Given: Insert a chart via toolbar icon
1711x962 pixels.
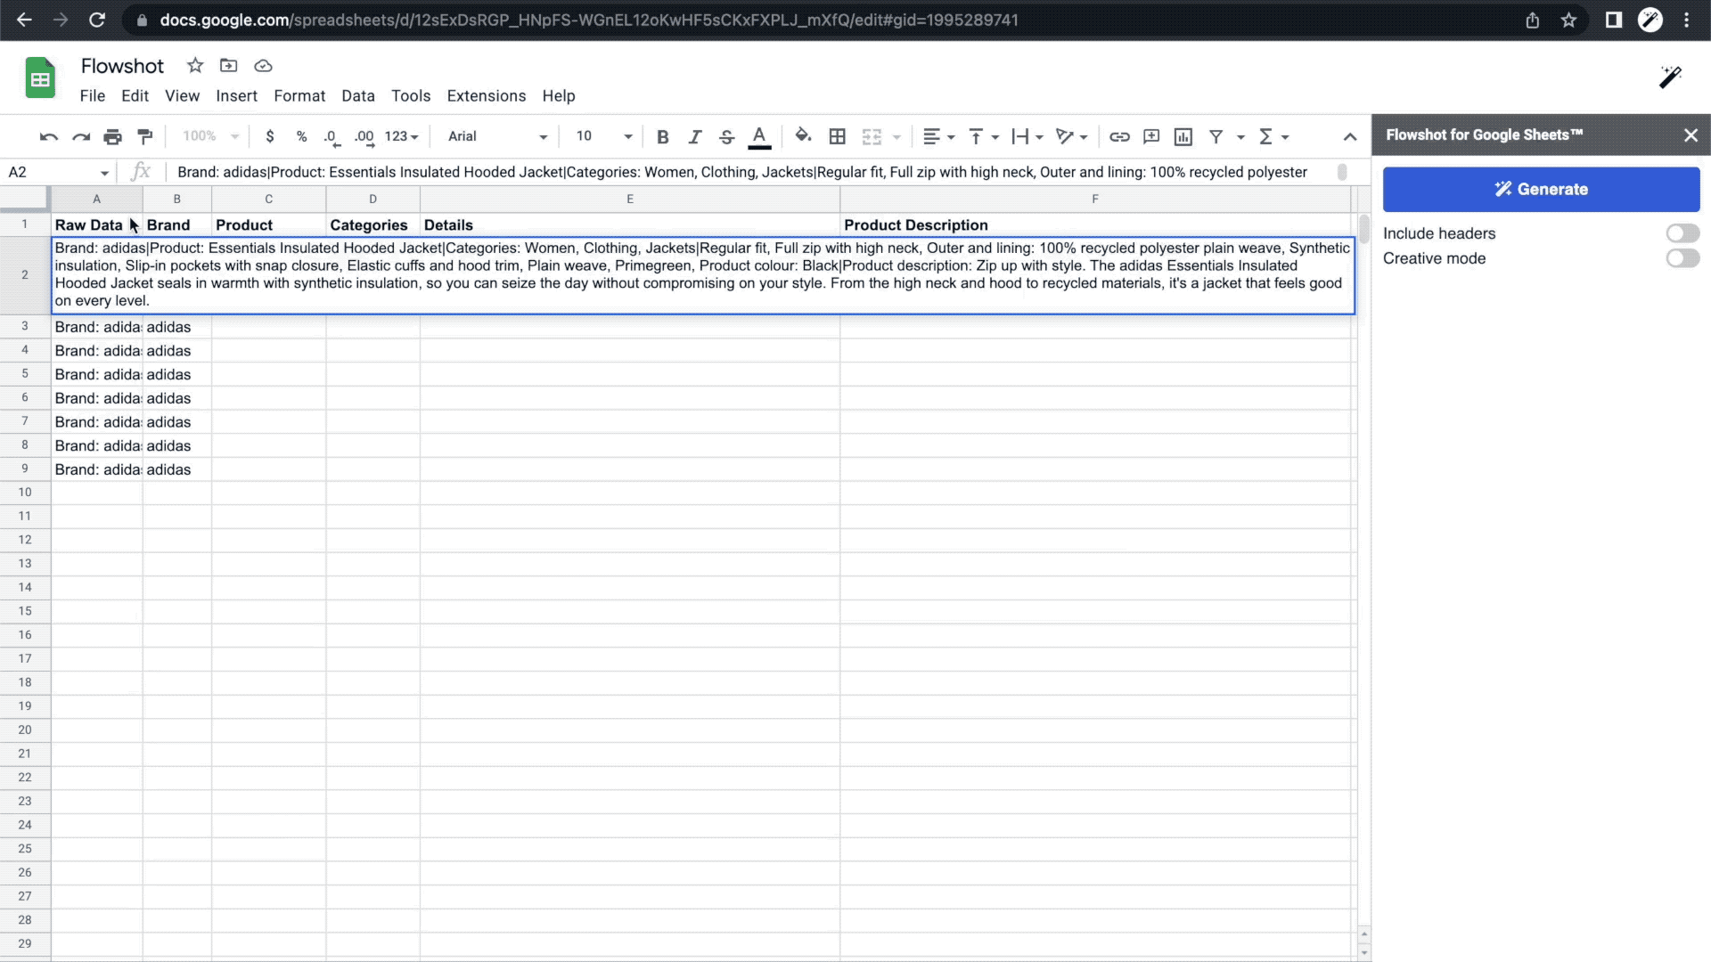Looking at the screenshot, I should click(1183, 136).
